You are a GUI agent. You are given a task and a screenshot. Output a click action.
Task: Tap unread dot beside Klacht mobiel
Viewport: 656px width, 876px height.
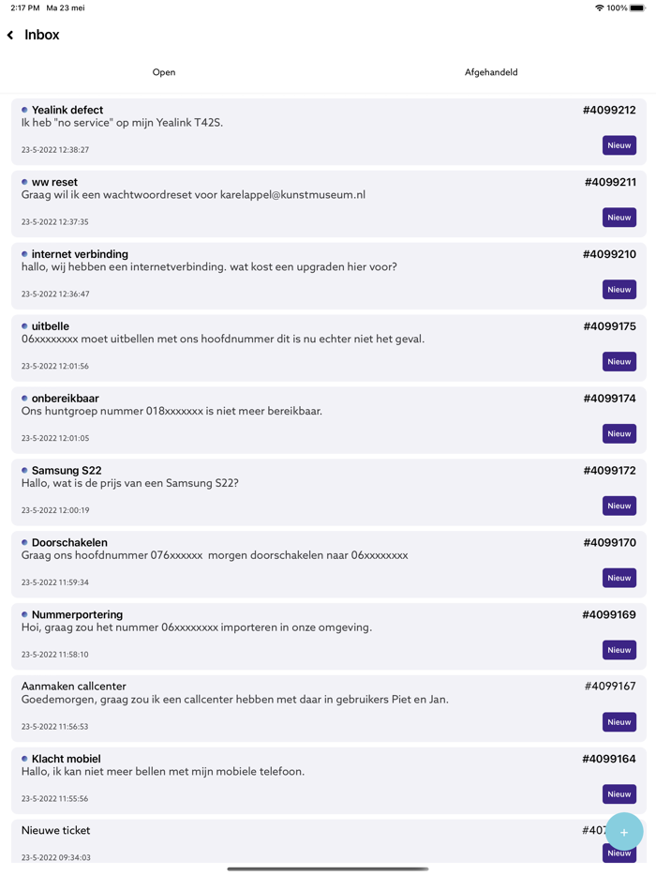pos(24,758)
